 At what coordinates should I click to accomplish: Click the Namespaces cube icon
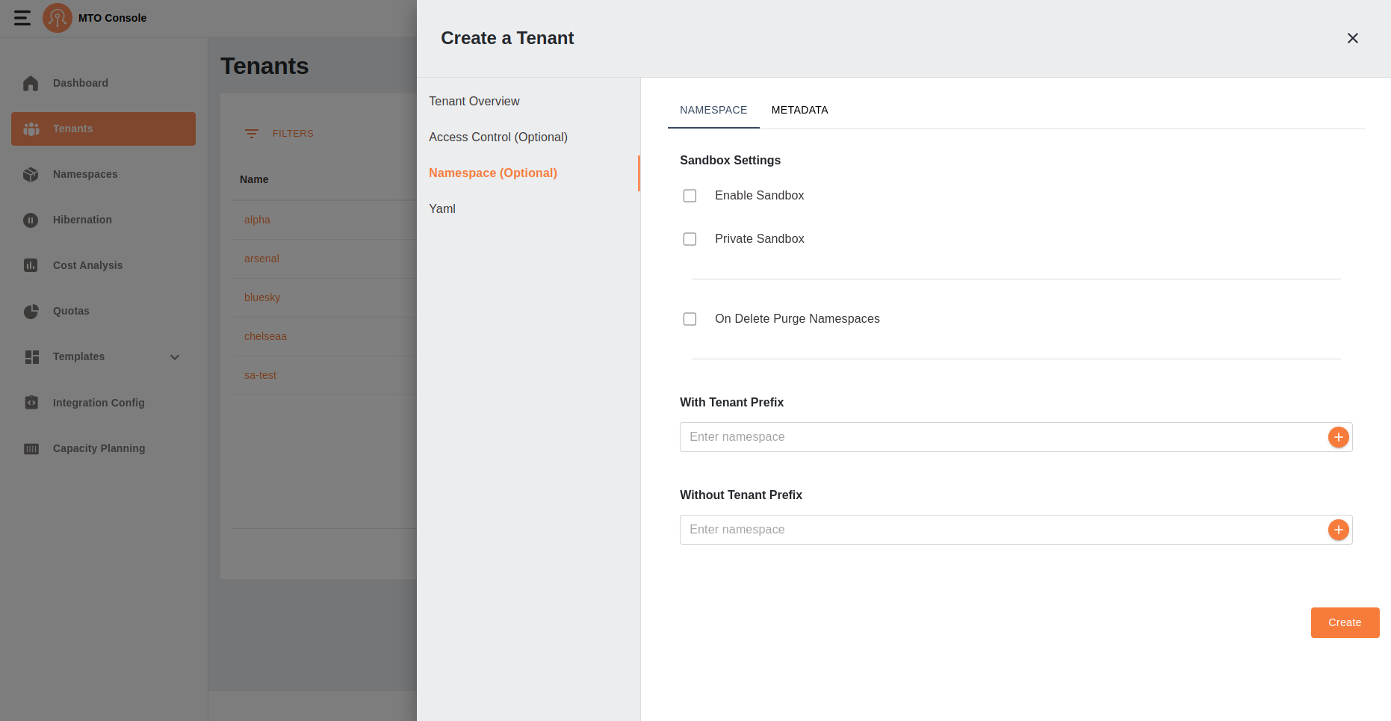(31, 174)
